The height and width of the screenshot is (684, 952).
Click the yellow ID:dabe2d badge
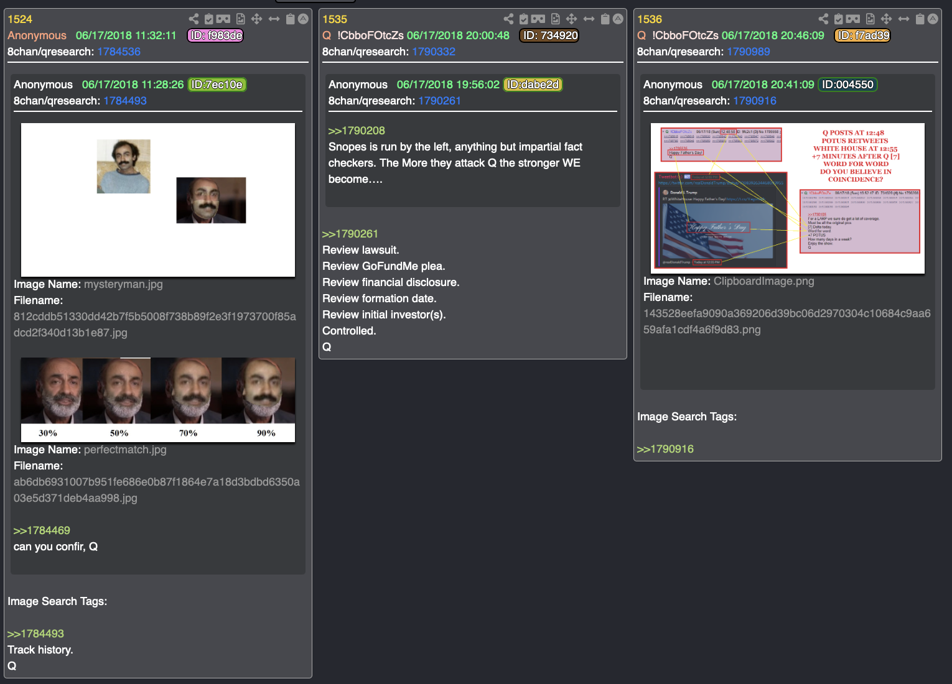click(533, 85)
